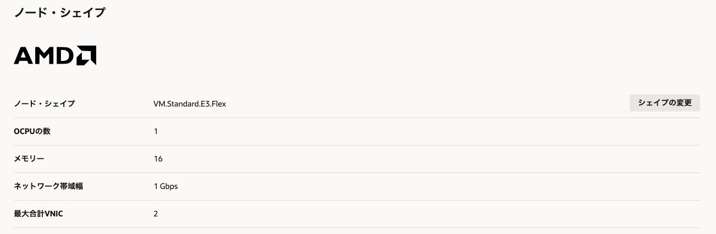Click the max VNIC value 2
Screen dimensions: 716x234
click(x=156, y=214)
